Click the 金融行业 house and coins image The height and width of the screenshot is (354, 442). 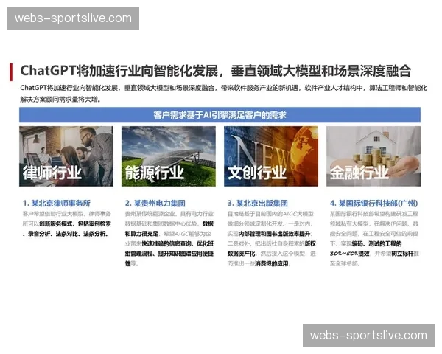[373, 156]
